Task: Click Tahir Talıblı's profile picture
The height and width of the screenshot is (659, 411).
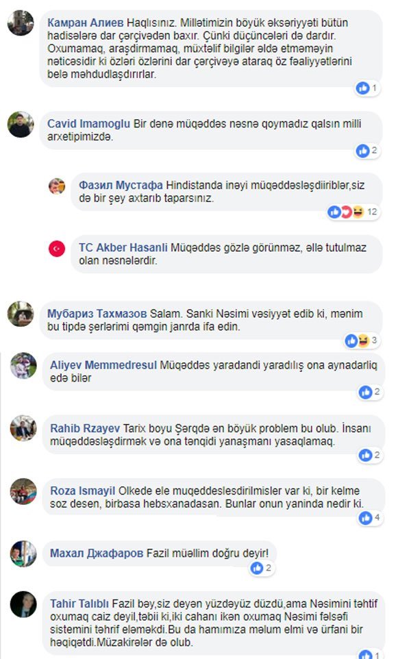Action: click(23, 604)
